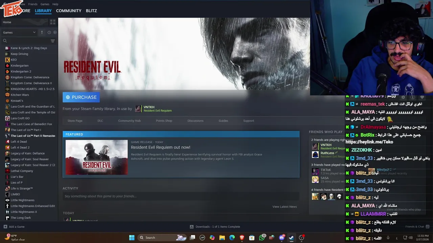Click the activity 'Say something about this game' field
Viewport: 433px width, 243px height.
coord(181,196)
